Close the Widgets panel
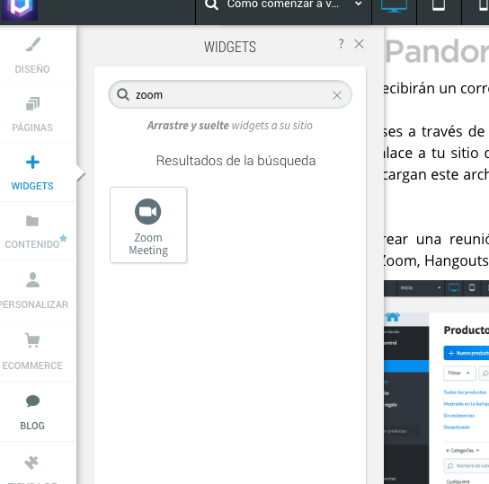The image size is (489, 484). [360, 44]
